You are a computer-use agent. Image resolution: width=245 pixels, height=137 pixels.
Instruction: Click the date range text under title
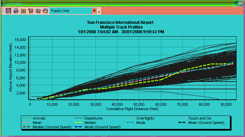(x=121, y=32)
